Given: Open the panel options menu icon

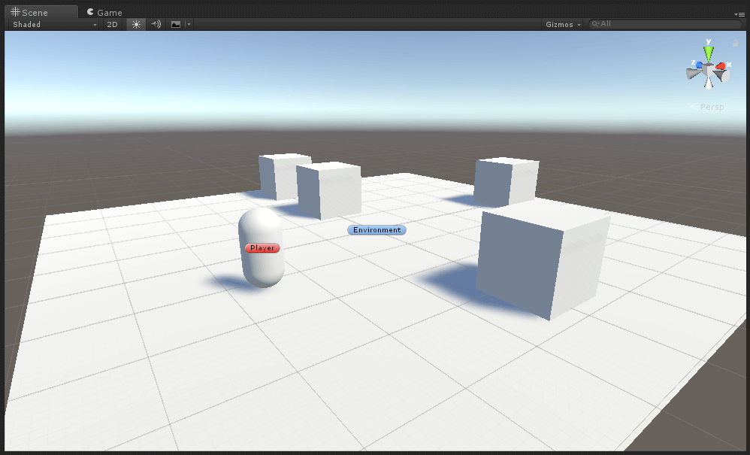Looking at the screenshot, I should (x=739, y=14).
